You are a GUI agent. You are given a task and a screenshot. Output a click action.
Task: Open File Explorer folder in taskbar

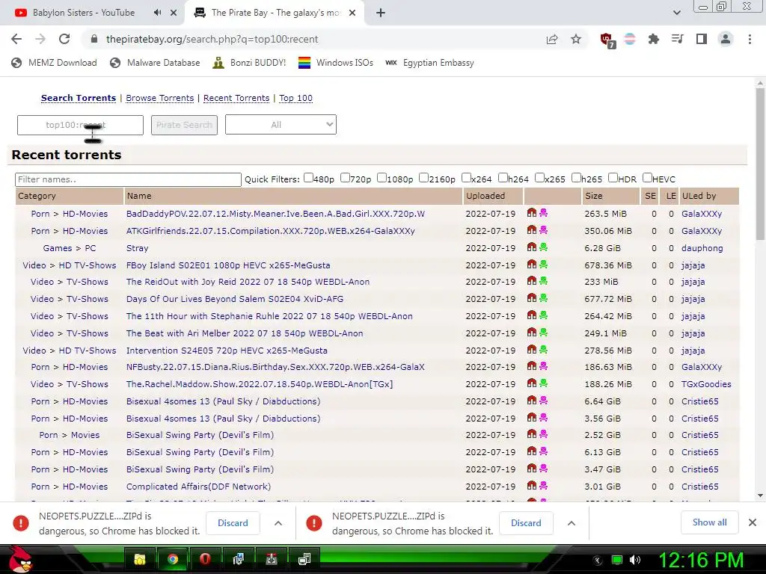coord(140,559)
